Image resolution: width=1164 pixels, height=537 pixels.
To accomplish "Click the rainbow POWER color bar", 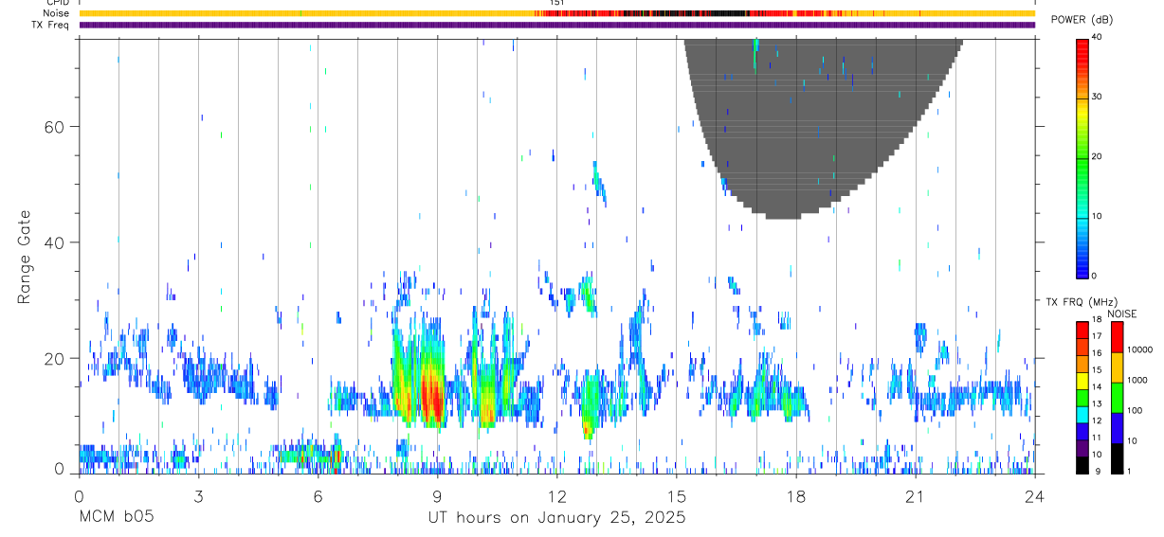I will coord(1082,157).
